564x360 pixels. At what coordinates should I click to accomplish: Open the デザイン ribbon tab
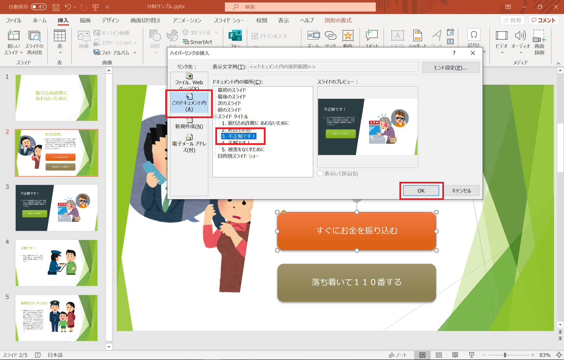110,20
